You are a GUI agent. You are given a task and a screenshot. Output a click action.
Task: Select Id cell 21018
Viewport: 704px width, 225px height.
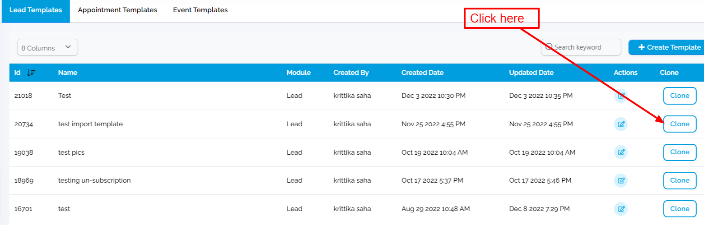tap(23, 96)
